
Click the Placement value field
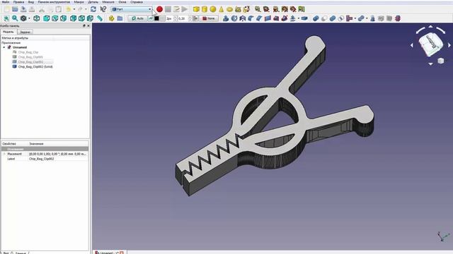tap(58, 154)
